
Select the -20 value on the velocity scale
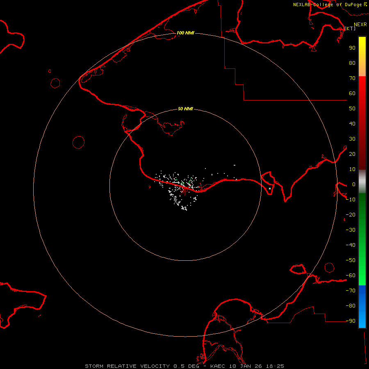tap(351, 214)
